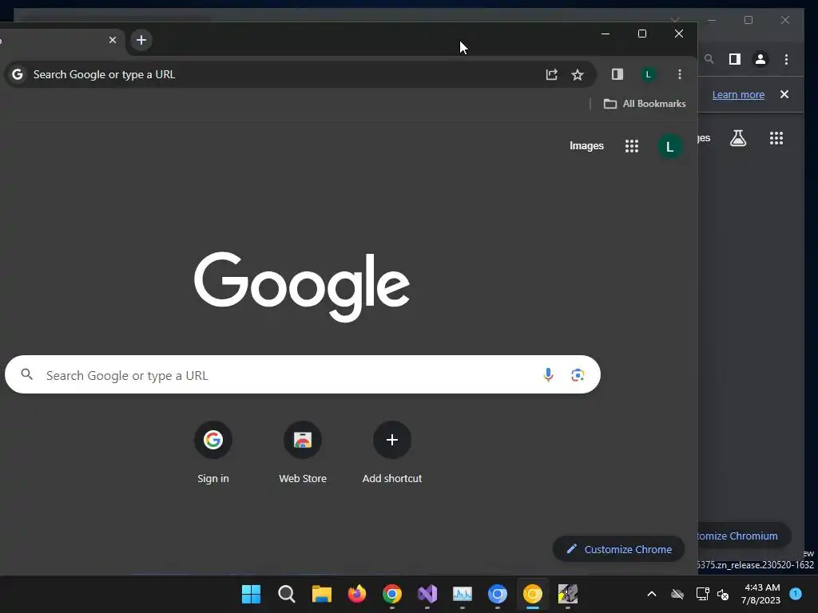
Task: Open network display tray icon
Action: [703, 594]
